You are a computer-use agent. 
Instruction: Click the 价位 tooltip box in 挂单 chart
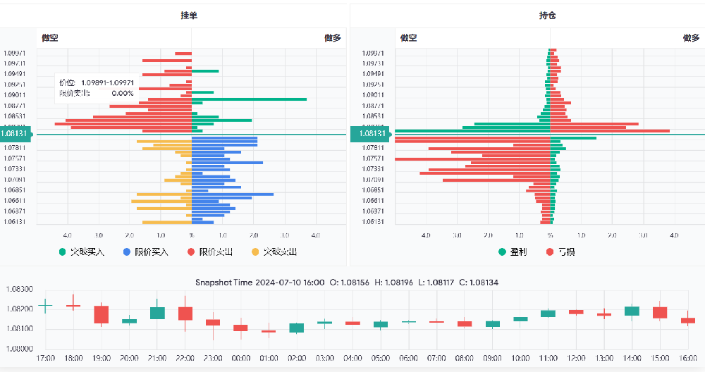point(97,88)
